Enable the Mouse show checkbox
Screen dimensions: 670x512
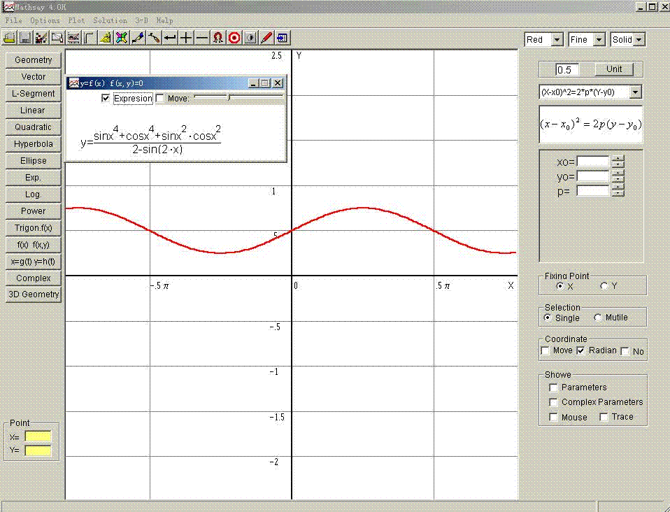(x=553, y=417)
